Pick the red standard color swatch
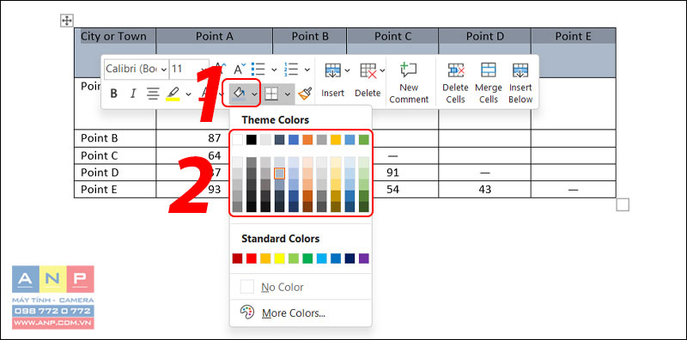This screenshot has width=687, height=340. pyautogui.click(x=251, y=258)
